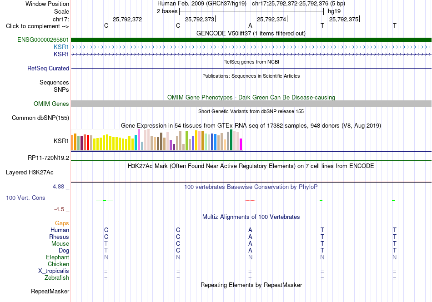The width and height of the screenshot is (432, 302).
Task: Click the green ENSG00000265801 gene bar
Action: click(251, 40)
